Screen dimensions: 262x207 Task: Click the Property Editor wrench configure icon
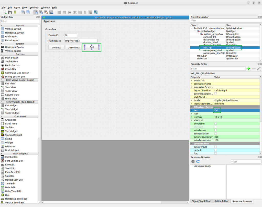pyautogui.click(x=259, y=69)
